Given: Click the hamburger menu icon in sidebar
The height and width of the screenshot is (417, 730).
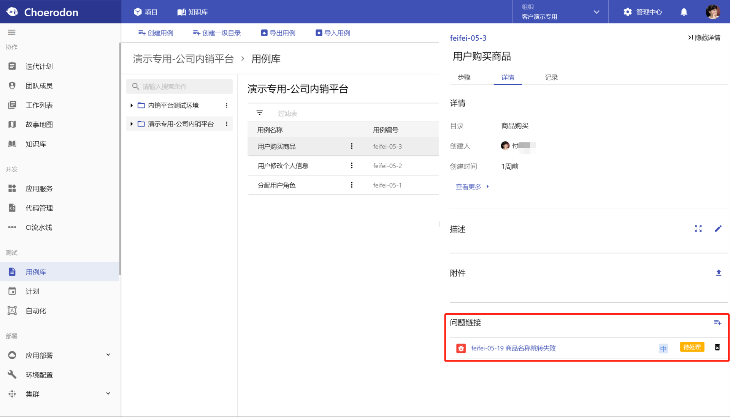Looking at the screenshot, I should pyautogui.click(x=12, y=32).
